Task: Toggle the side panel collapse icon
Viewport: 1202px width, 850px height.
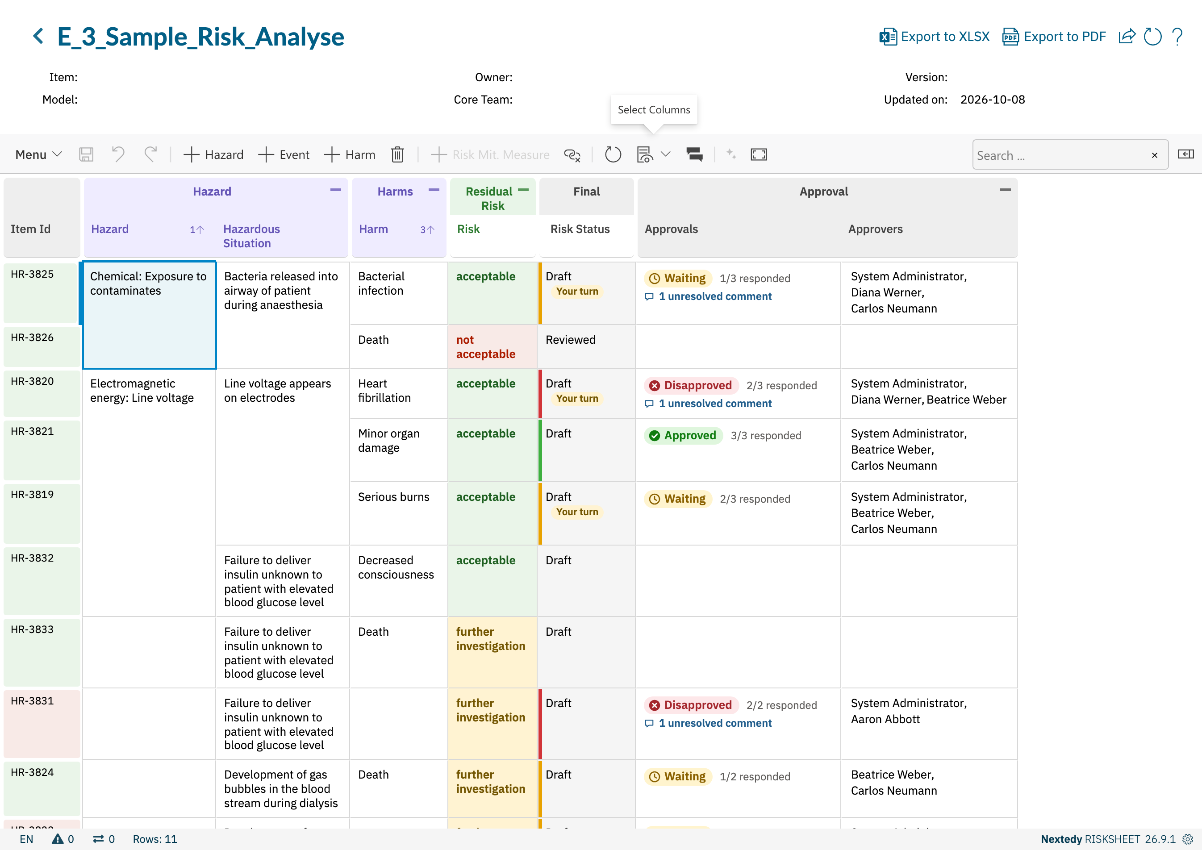Action: 1185,154
